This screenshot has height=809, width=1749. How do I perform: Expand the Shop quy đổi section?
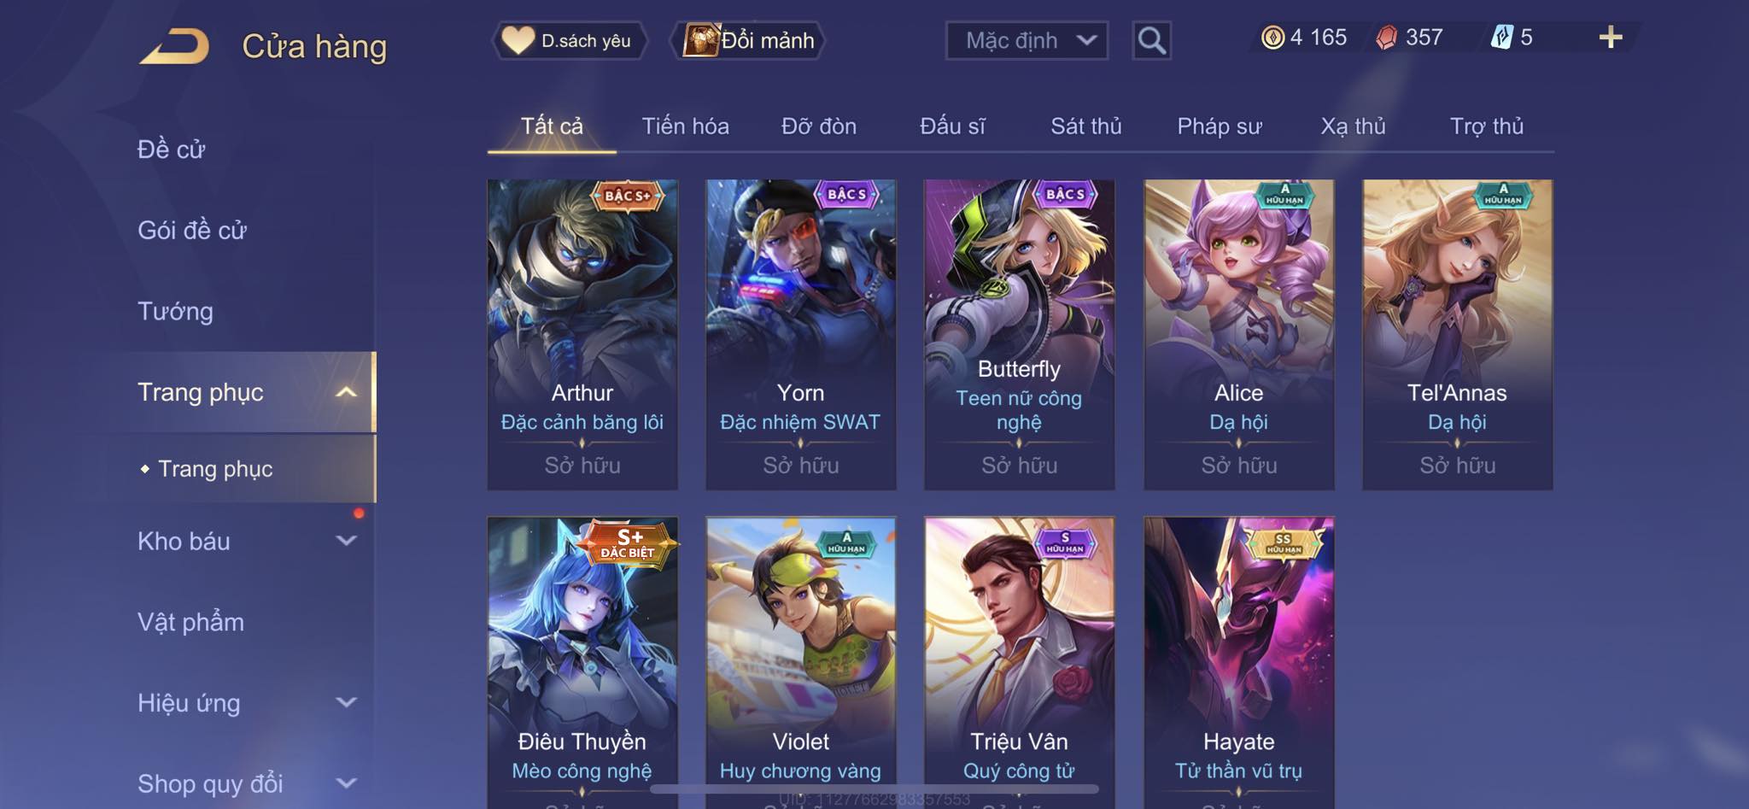click(x=346, y=783)
